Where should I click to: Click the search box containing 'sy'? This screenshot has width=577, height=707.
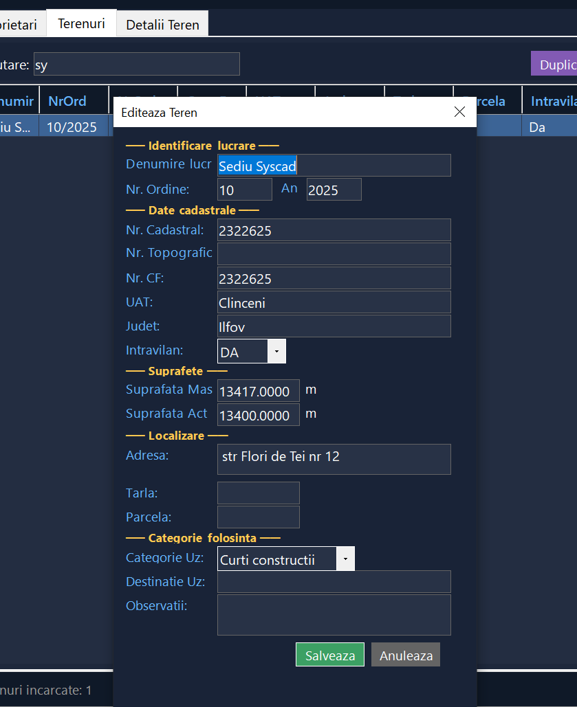tap(136, 64)
